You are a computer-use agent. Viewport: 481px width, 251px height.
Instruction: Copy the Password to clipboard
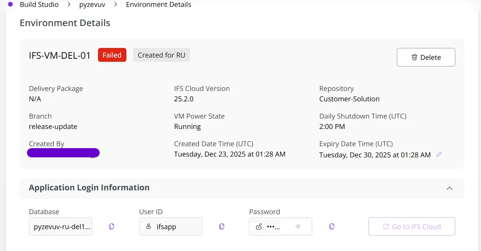click(x=332, y=226)
